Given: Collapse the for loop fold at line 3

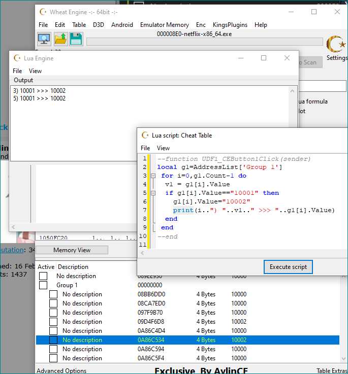Looking at the screenshot, I should tap(153, 176).
